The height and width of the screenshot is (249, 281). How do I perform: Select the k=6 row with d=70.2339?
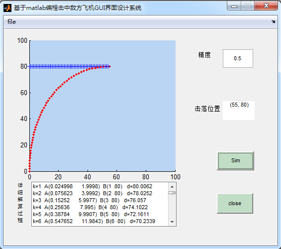coord(100,221)
